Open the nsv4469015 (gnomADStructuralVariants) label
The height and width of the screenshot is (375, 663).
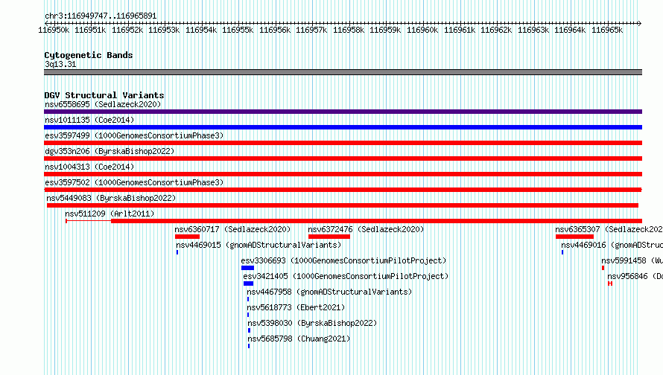click(258, 245)
